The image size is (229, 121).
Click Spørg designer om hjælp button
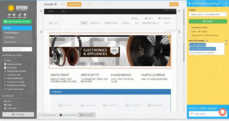click(17, 22)
